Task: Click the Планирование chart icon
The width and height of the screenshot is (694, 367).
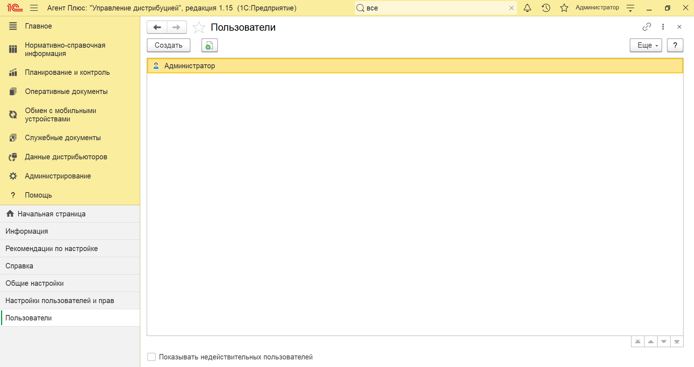Action: point(13,72)
